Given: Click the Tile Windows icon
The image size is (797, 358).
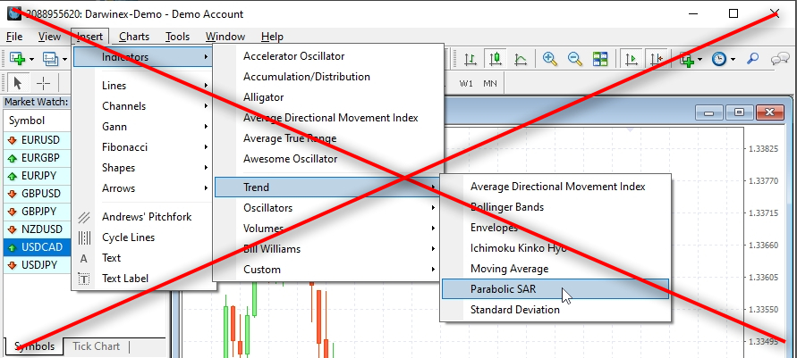Looking at the screenshot, I should point(600,59).
